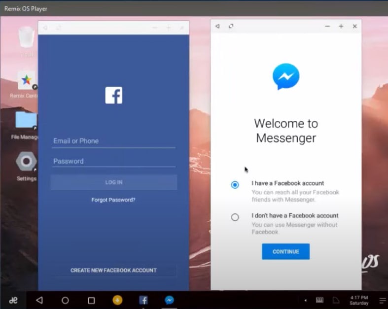The height and width of the screenshot is (309, 388).
Task: Open the taskbar sticky note icon
Action: pyautogui.click(x=336, y=300)
